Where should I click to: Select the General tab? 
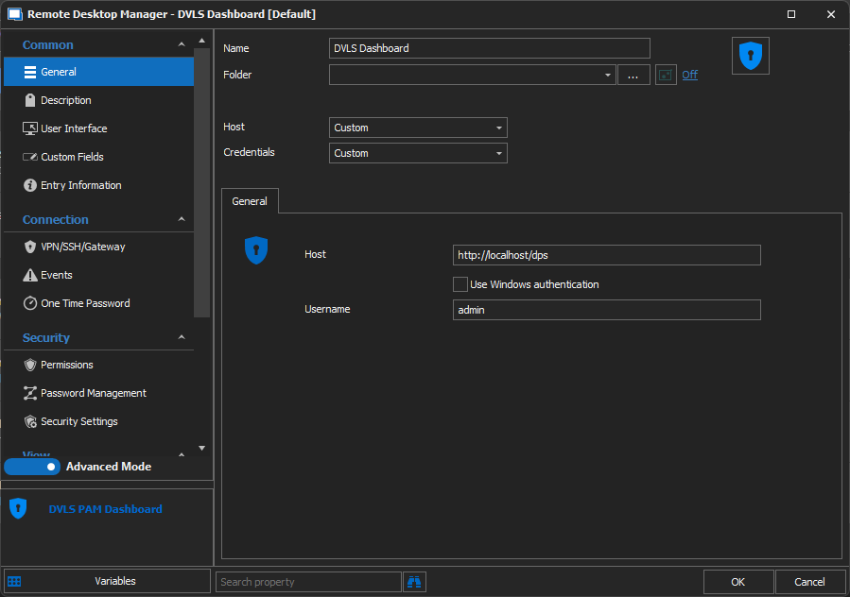[250, 201]
